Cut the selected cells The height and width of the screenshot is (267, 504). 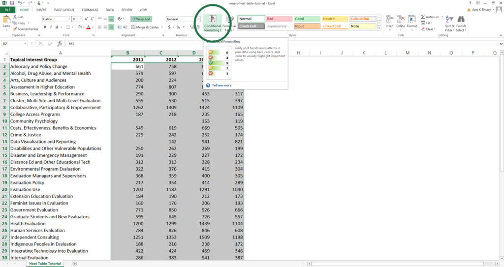(18, 17)
